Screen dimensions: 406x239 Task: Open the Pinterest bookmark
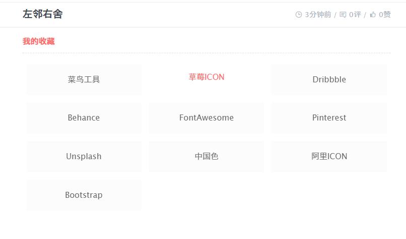tap(329, 117)
